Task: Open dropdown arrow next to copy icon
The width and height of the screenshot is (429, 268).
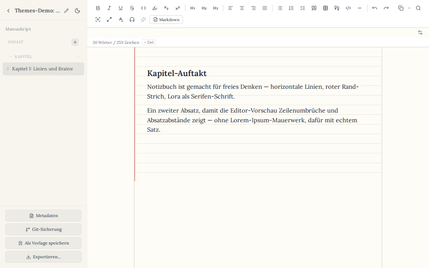Action: point(409,8)
